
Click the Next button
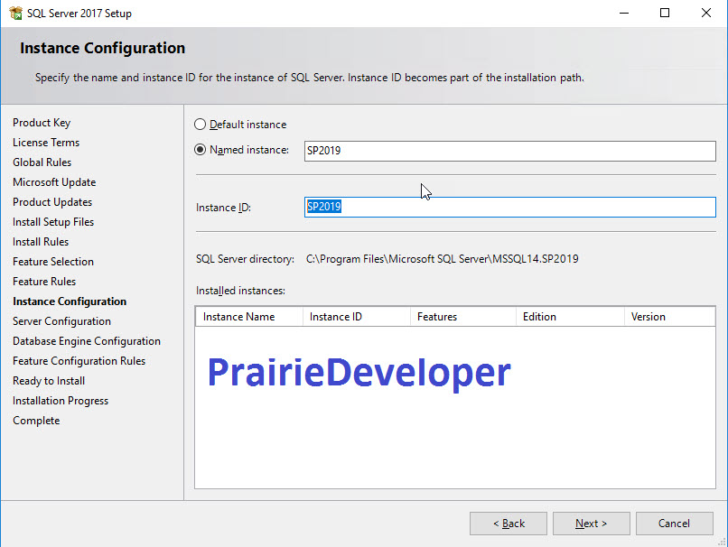pos(591,524)
